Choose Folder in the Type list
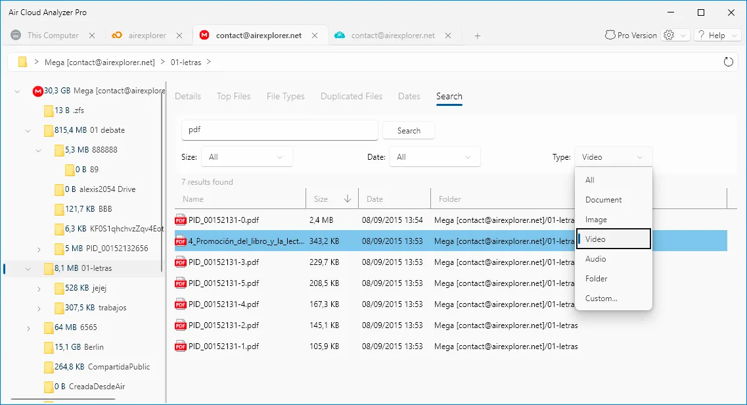This screenshot has width=747, height=405. point(614,279)
